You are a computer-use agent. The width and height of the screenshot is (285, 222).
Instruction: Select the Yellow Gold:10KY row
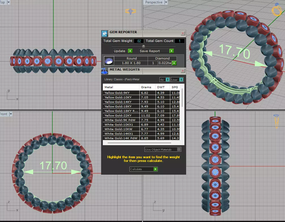point(141,97)
